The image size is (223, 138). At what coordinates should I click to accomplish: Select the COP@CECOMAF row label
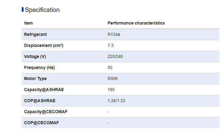[x=41, y=123]
